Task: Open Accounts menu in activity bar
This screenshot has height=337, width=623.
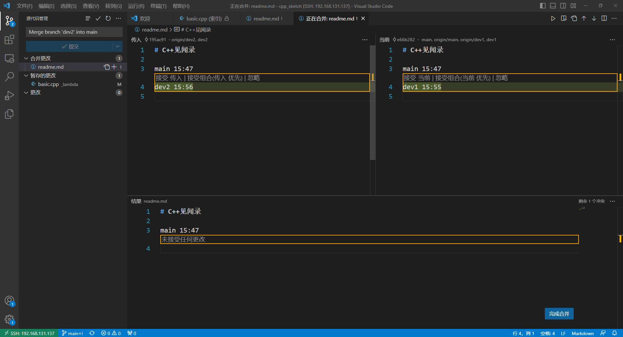Action: pos(9,301)
